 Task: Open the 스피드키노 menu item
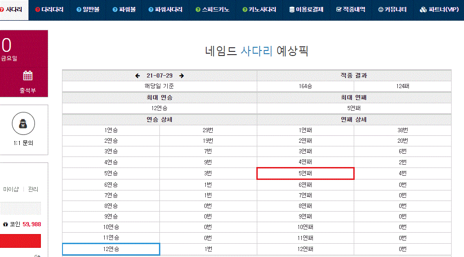pos(212,10)
